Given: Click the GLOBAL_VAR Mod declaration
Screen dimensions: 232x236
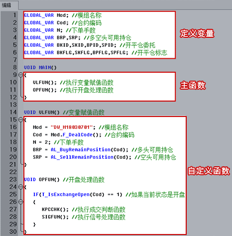Looking at the screenshot, I should coord(46,15).
